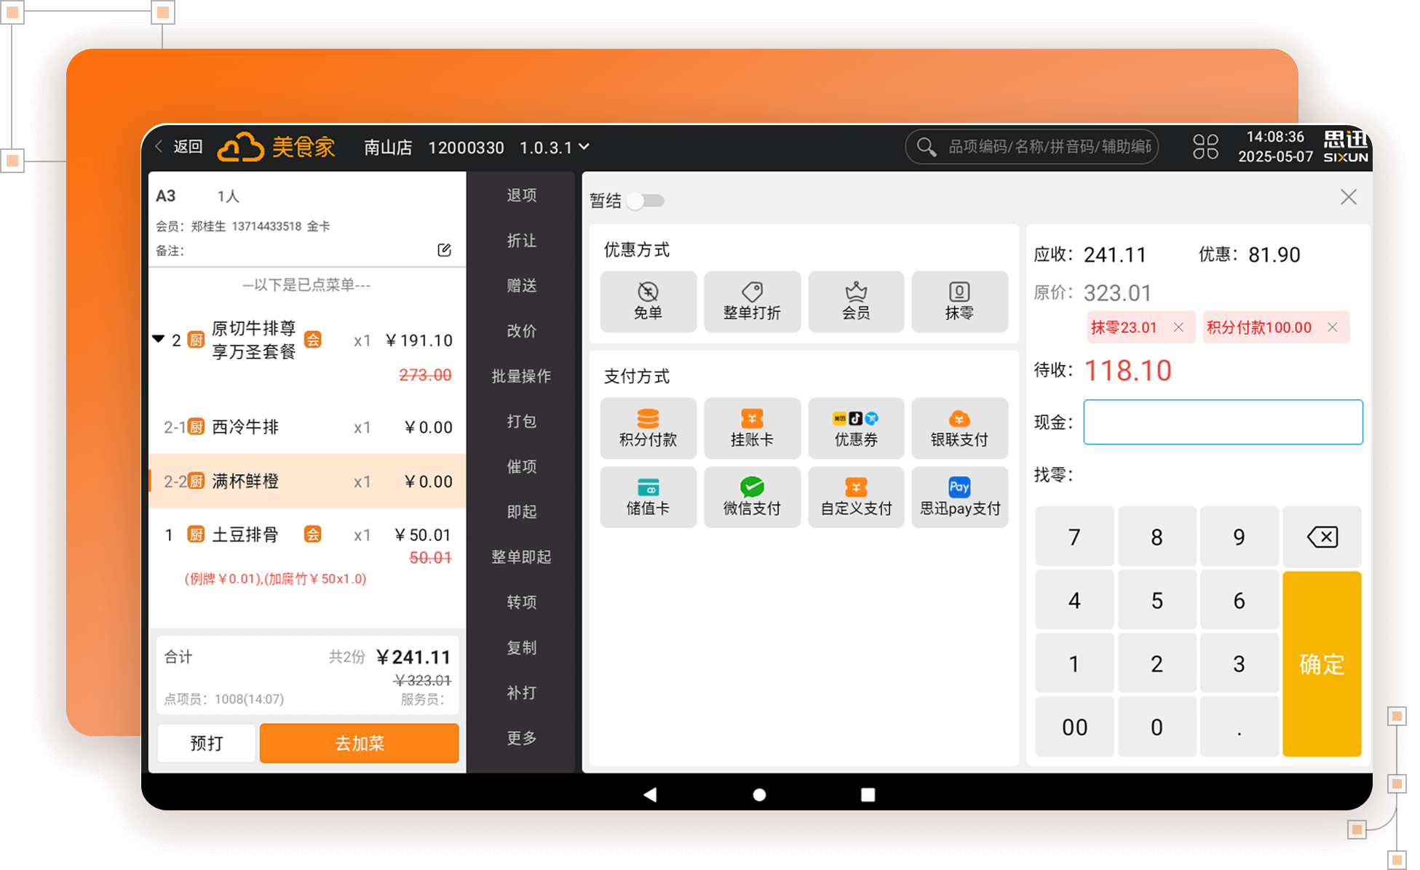Open the 优惠券 coupon payment
This screenshot has height=870, width=1420.
[x=856, y=428]
